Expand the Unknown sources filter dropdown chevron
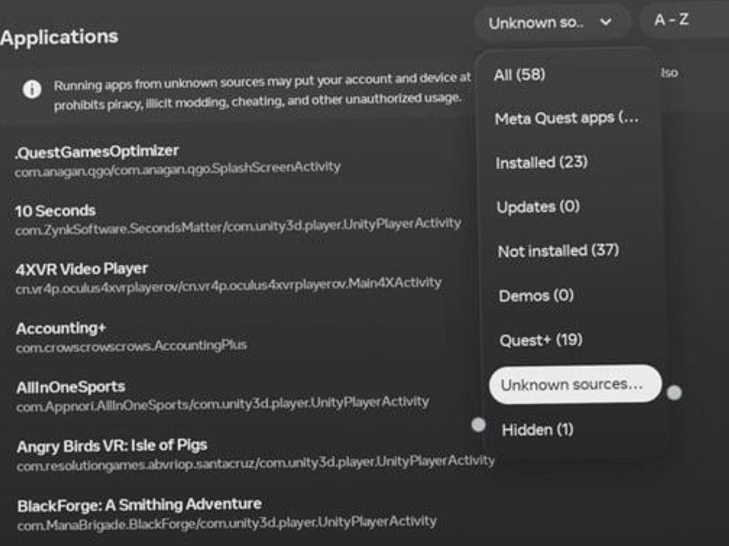 pos(605,23)
